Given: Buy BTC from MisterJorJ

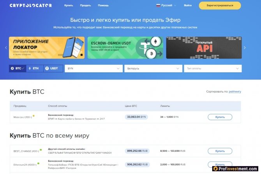Looking at the screenshot, I should point(220,117).
